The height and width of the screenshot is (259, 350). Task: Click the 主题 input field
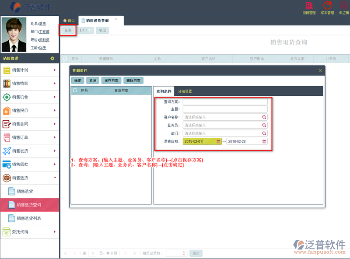(x=225, y=108)
